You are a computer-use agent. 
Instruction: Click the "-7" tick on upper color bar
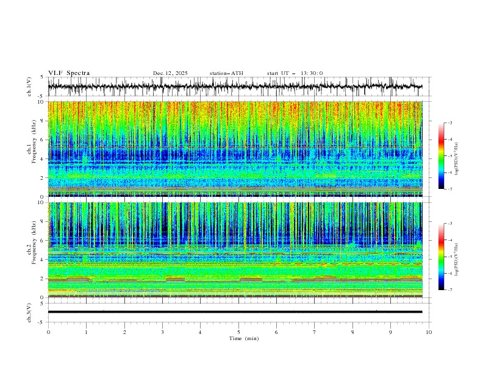click(x=449, y=189)
